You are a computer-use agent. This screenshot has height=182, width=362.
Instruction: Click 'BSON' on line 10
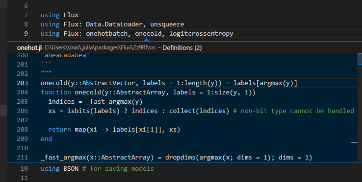71,169
